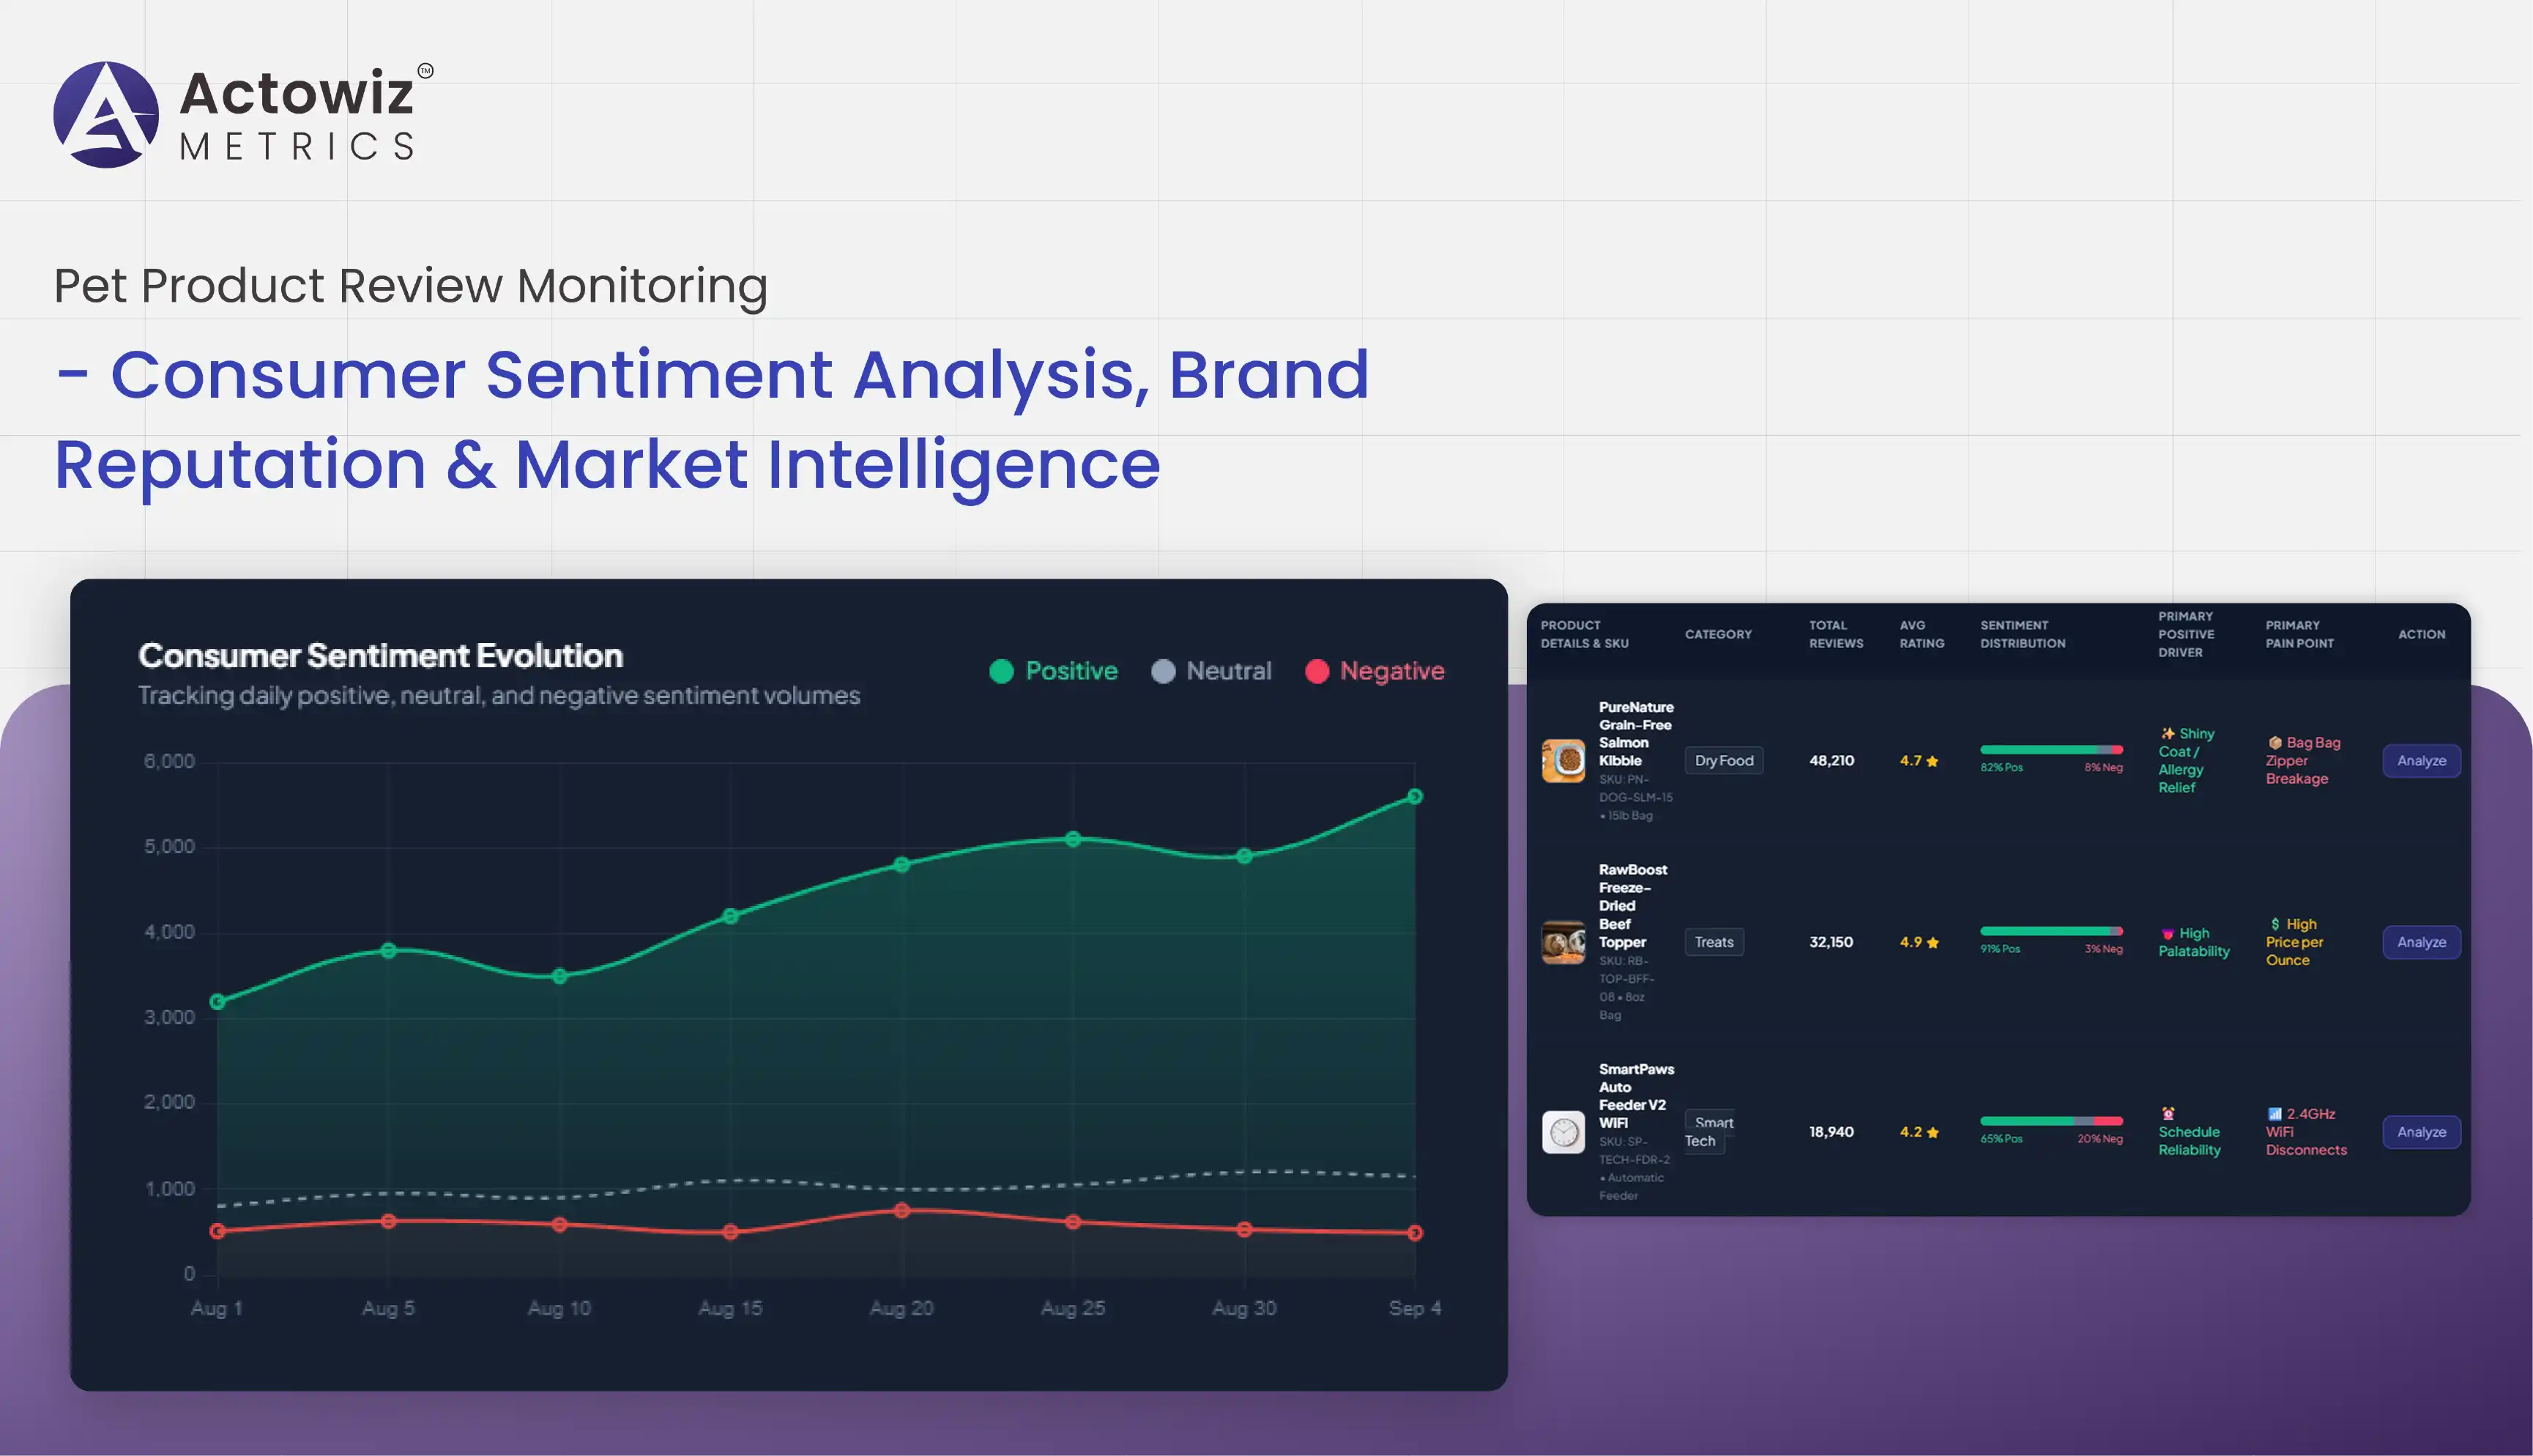The height and width of the screenshot is (1456, 2533).
Task: Click the Action column header
Action: (2421, 634)
